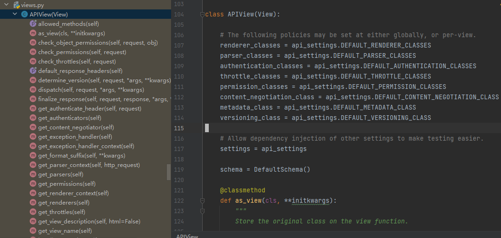The width and height of the screenshot is (501, 238).
Task: Click the method icon beside determine_version
Action: 33,80
